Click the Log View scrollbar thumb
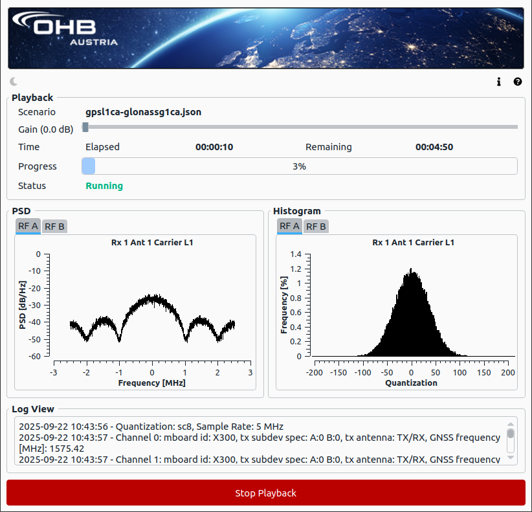The width and height of the screenshot is (532, 512). coord(511,434)
